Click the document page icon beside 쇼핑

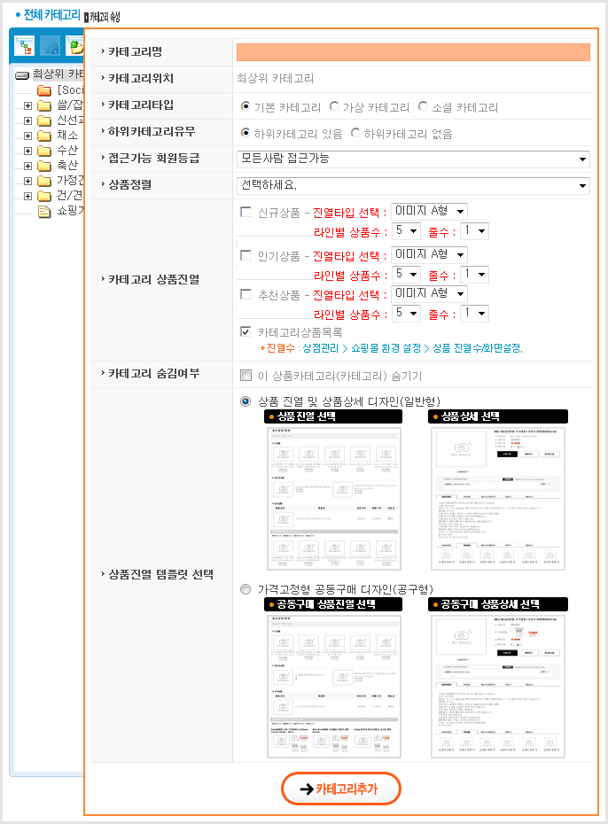(44, 211)
